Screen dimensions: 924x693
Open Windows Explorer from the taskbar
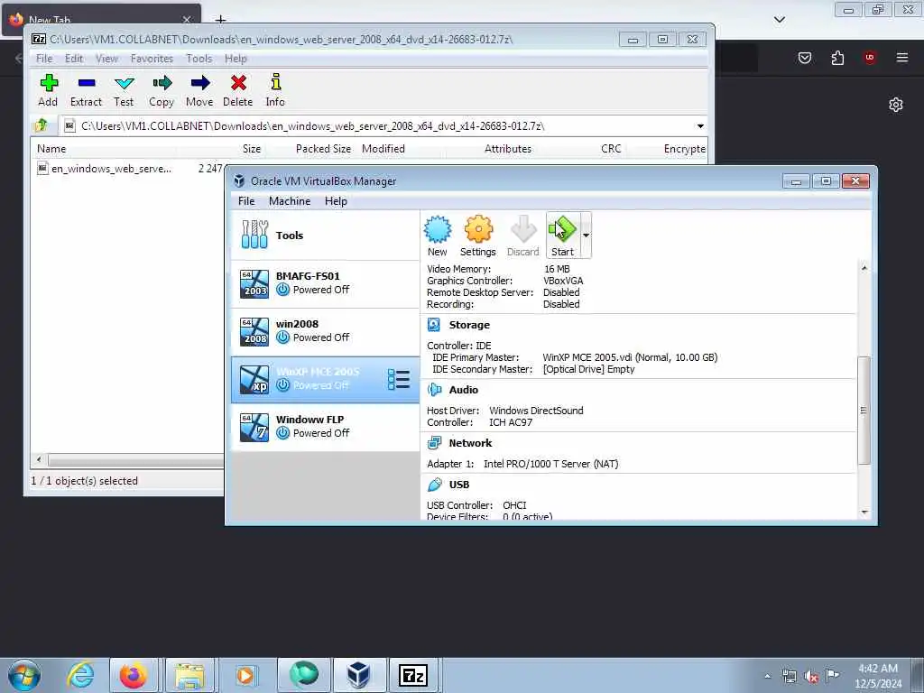[189, 675]
